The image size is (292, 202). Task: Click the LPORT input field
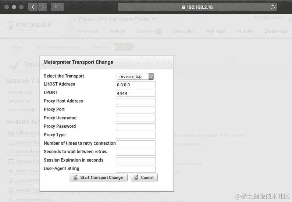pos(136,93)
